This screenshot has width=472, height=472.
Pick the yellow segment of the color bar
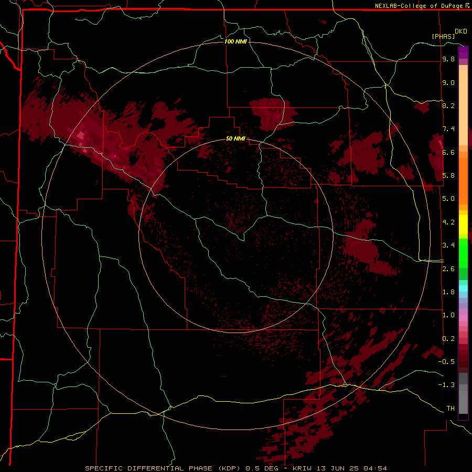point(463,224)
